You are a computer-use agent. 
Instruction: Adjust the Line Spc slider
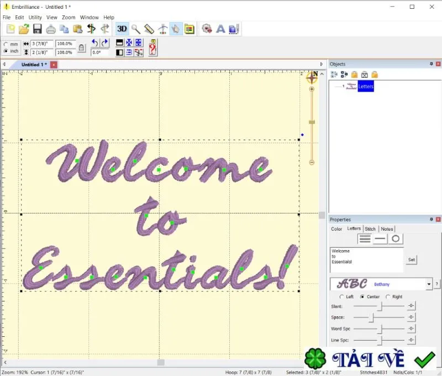(380, 340)
